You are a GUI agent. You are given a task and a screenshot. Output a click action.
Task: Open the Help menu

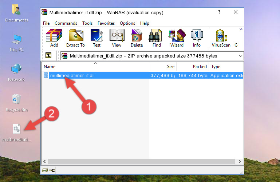point(145,23)
